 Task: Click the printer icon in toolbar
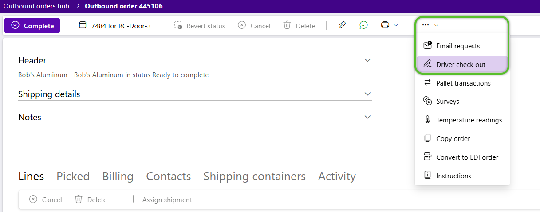point(385,25)
